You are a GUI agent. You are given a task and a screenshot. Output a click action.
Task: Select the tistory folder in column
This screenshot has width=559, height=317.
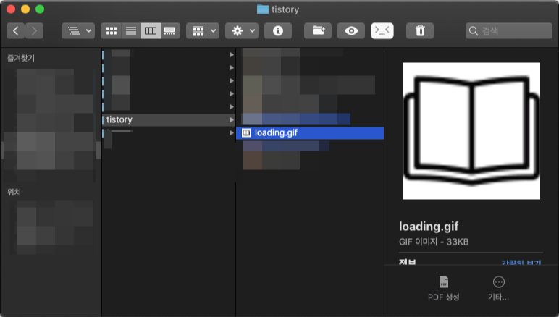tap(168, 119)
